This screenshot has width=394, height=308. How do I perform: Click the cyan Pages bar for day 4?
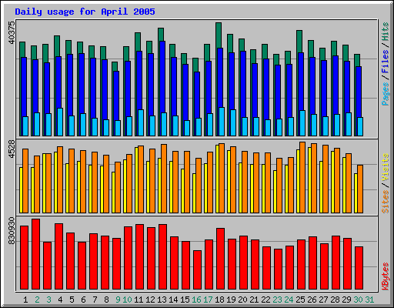pyautogui.click(x=60, y=122)
